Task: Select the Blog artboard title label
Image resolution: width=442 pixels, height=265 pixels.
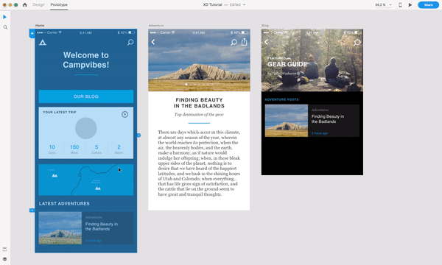Action: click(x=265, y=25)
